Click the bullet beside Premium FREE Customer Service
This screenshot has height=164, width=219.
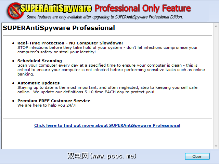pyautogui.click(x=13, y=101)
